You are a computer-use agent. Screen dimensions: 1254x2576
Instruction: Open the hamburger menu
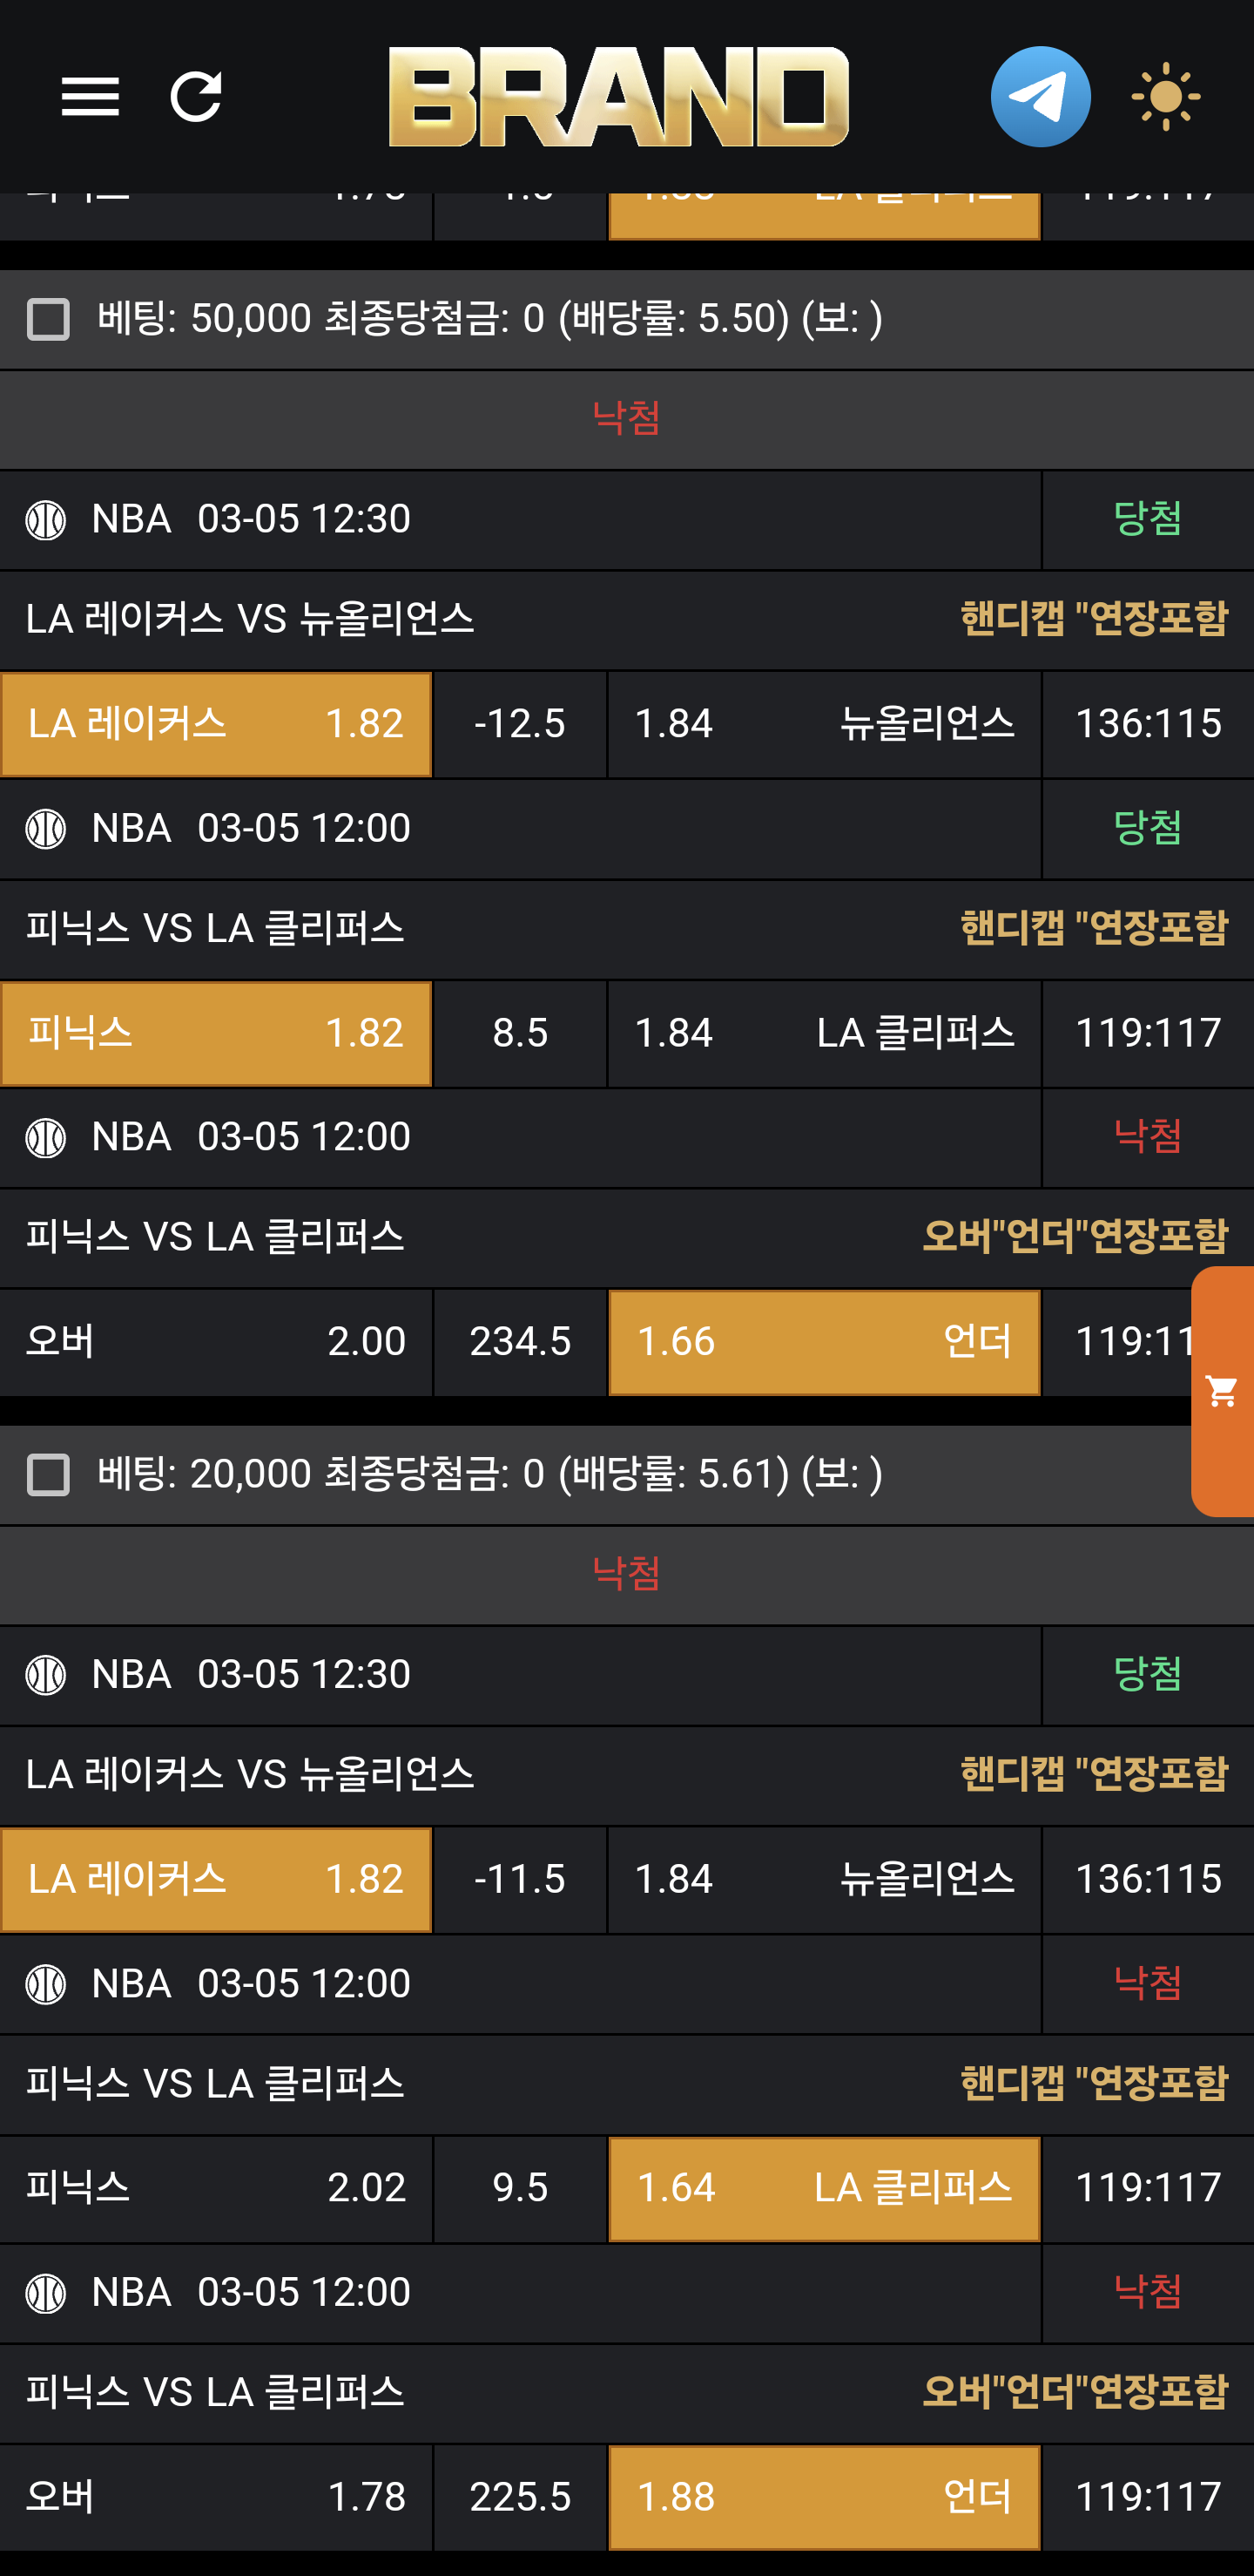tap(90, 97)
